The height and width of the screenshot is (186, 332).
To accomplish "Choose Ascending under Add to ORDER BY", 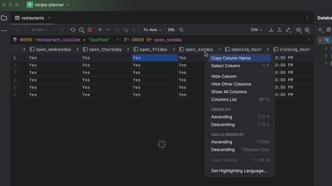I will point(240,142).
